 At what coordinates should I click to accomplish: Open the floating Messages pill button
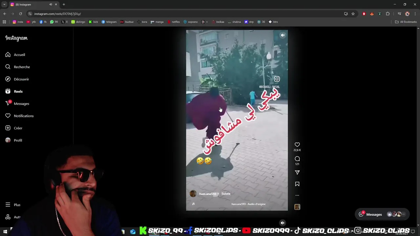[382, 214]
